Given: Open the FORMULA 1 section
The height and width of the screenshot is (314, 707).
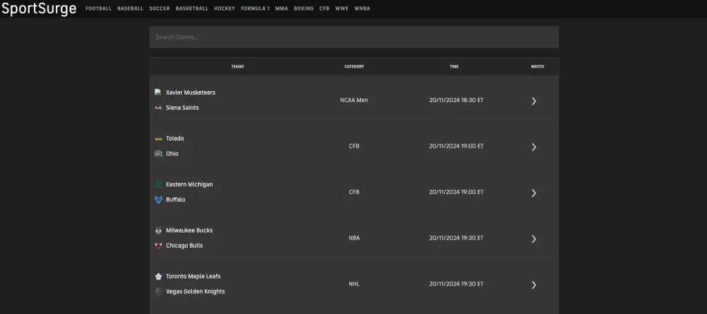Looking at the screenshot, I should [x=255, y=8].
